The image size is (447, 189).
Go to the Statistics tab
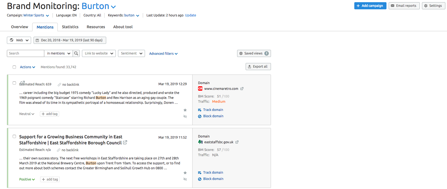[x=70, y=27]
